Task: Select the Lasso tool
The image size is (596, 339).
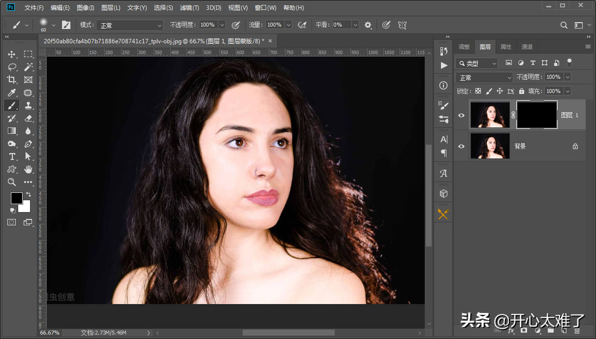Action: coord(12,67)
